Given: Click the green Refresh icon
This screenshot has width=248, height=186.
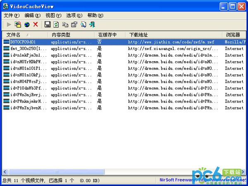Looking at the screenshot, I should [x=56, y=24].
